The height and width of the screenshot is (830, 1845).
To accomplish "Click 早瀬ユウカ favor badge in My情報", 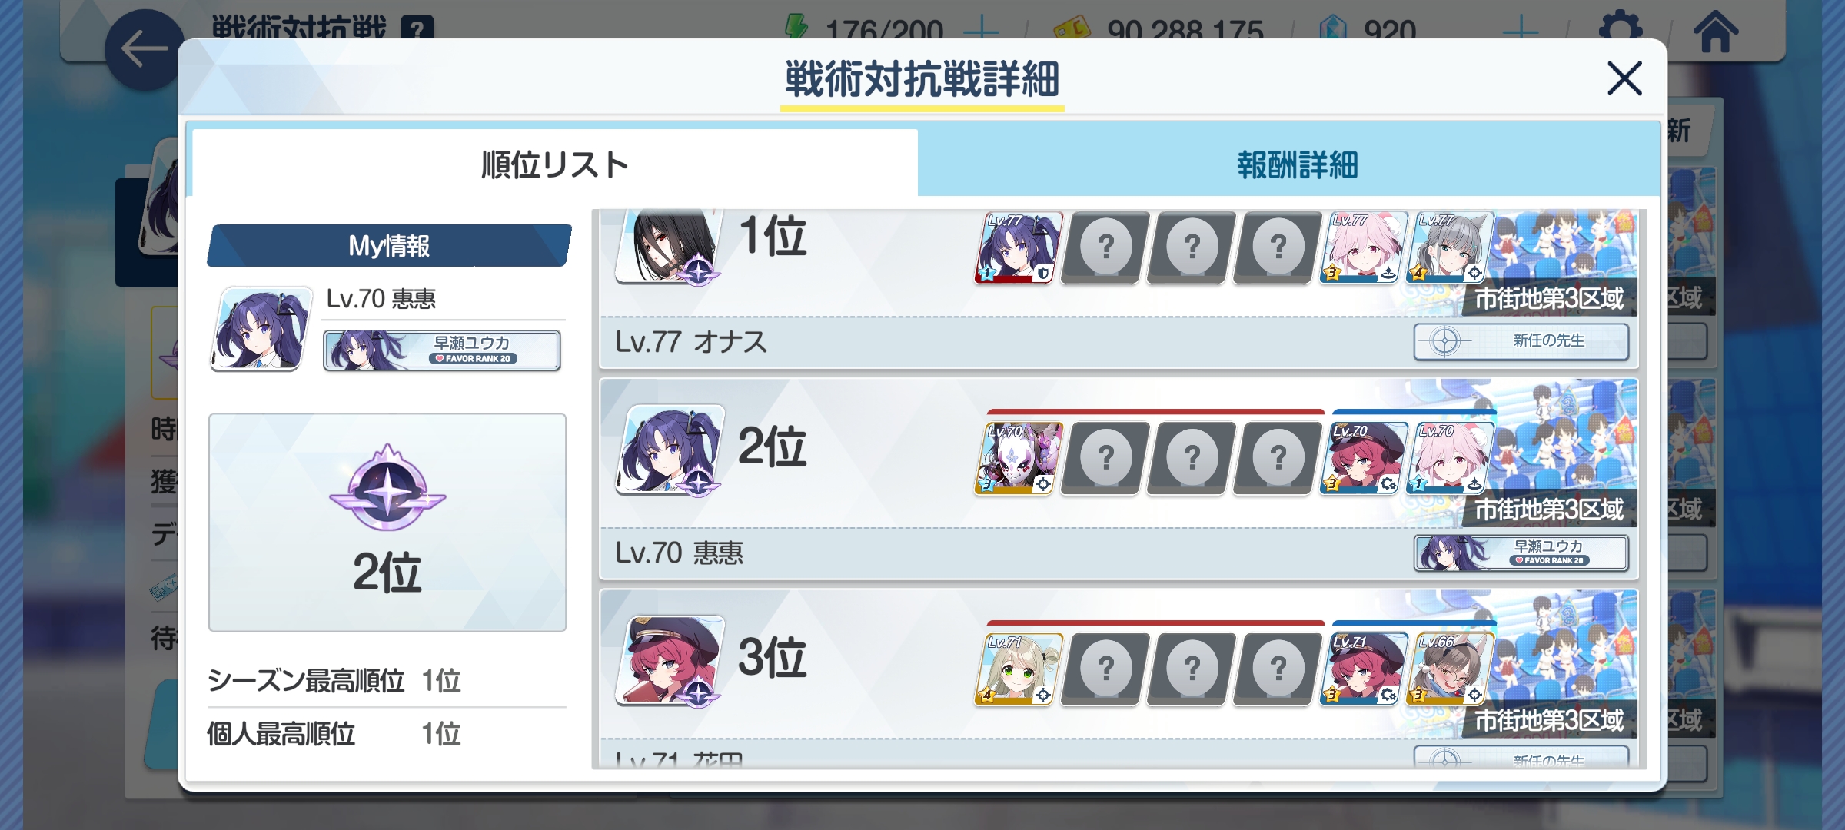I will (x=442, y=350).
